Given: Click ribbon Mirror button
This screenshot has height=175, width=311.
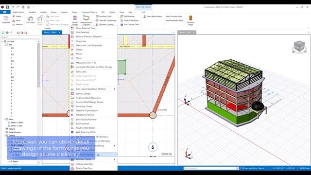Looking at the screenshot, I should click(x=17, y=20).
